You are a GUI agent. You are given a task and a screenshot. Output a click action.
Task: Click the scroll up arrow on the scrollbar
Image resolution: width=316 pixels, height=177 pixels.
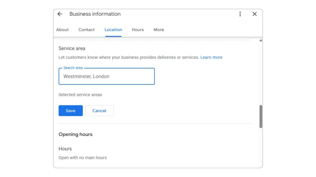pyautogui.click(x=260, y=40)
